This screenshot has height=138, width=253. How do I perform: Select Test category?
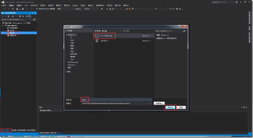pos(72,59)
